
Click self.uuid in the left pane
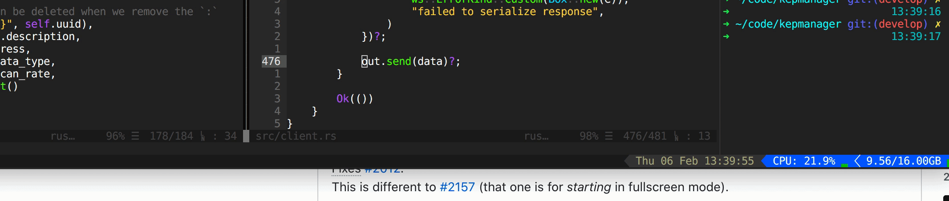[53, 24]
